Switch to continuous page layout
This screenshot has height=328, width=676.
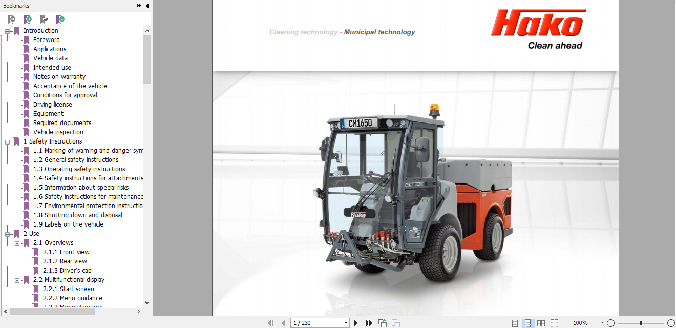point(527,323)
